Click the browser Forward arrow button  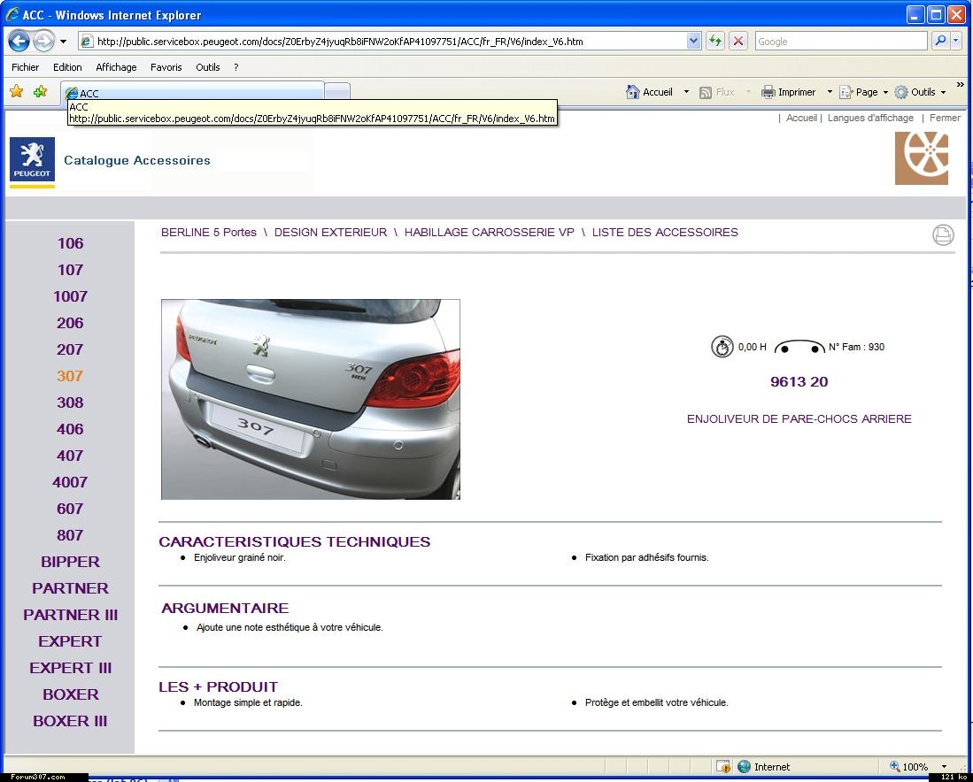click(x=43, y=42)
